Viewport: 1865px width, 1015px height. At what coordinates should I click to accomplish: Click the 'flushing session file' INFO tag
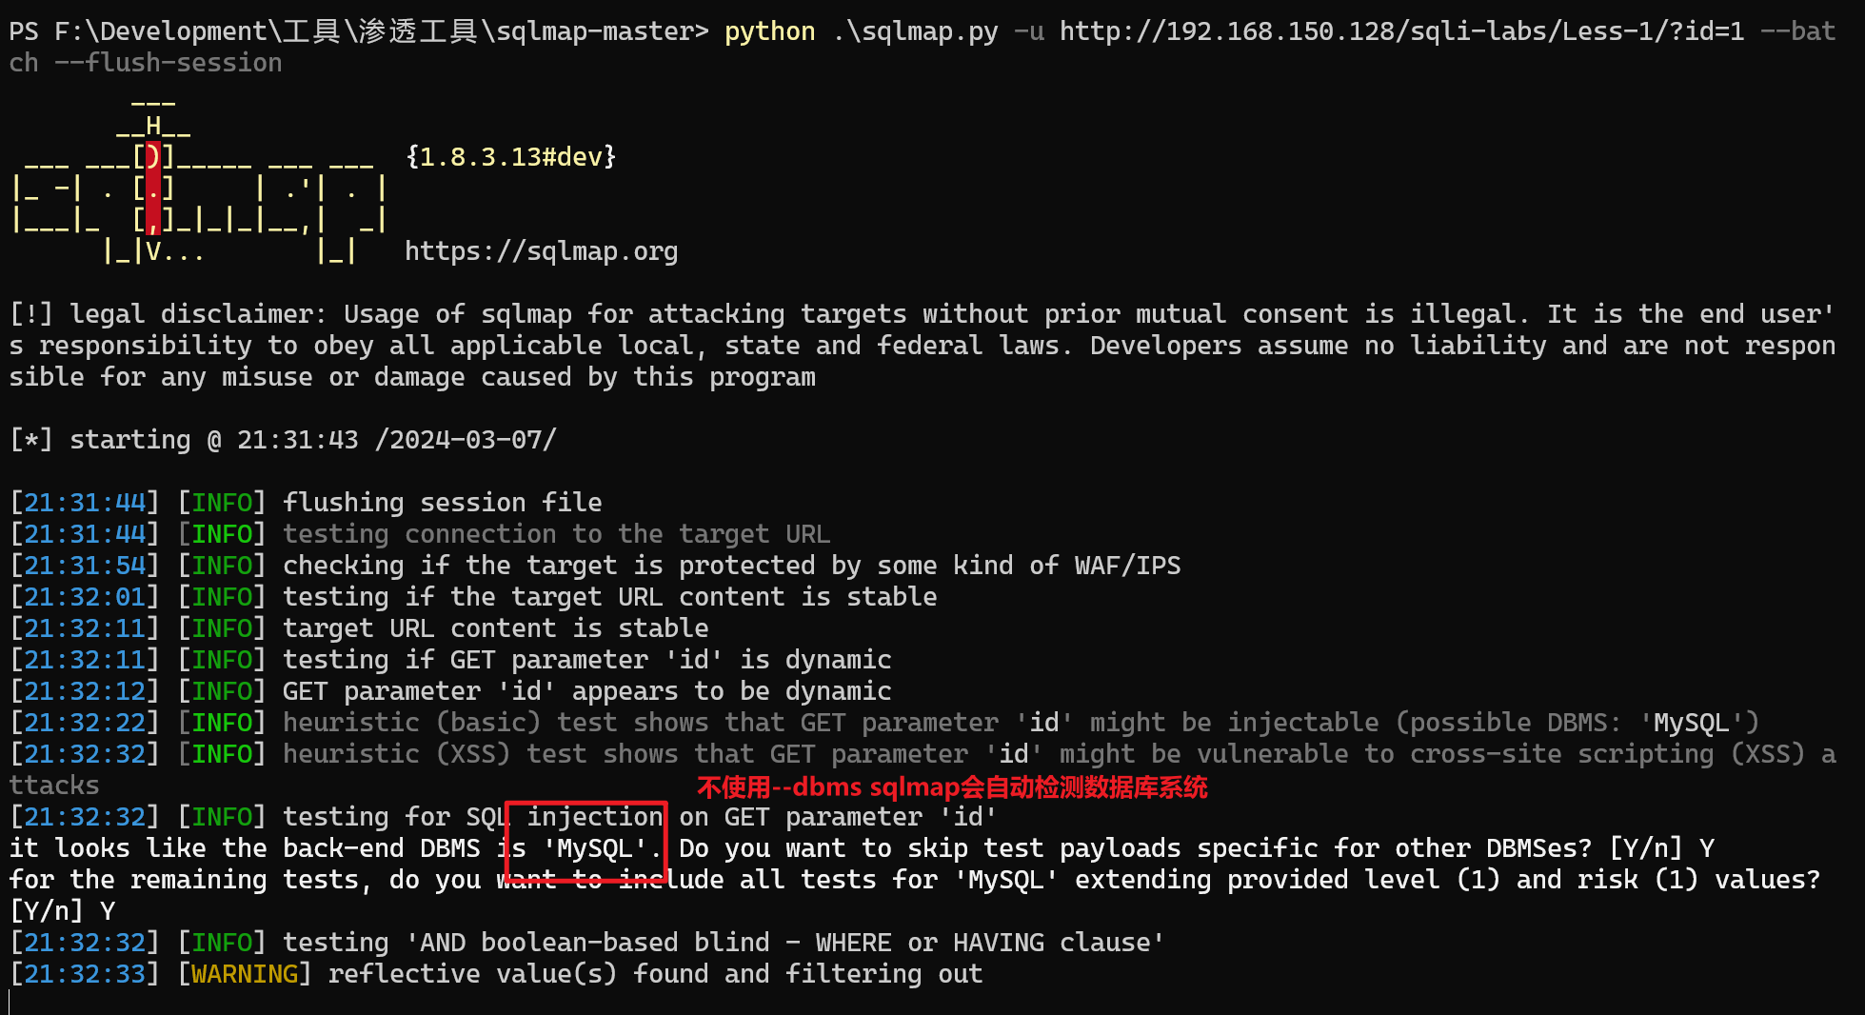(x=222, y=503)
